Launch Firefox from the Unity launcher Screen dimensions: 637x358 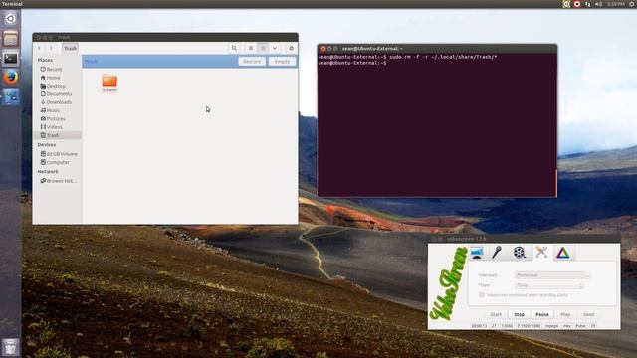tap(11, 77)
